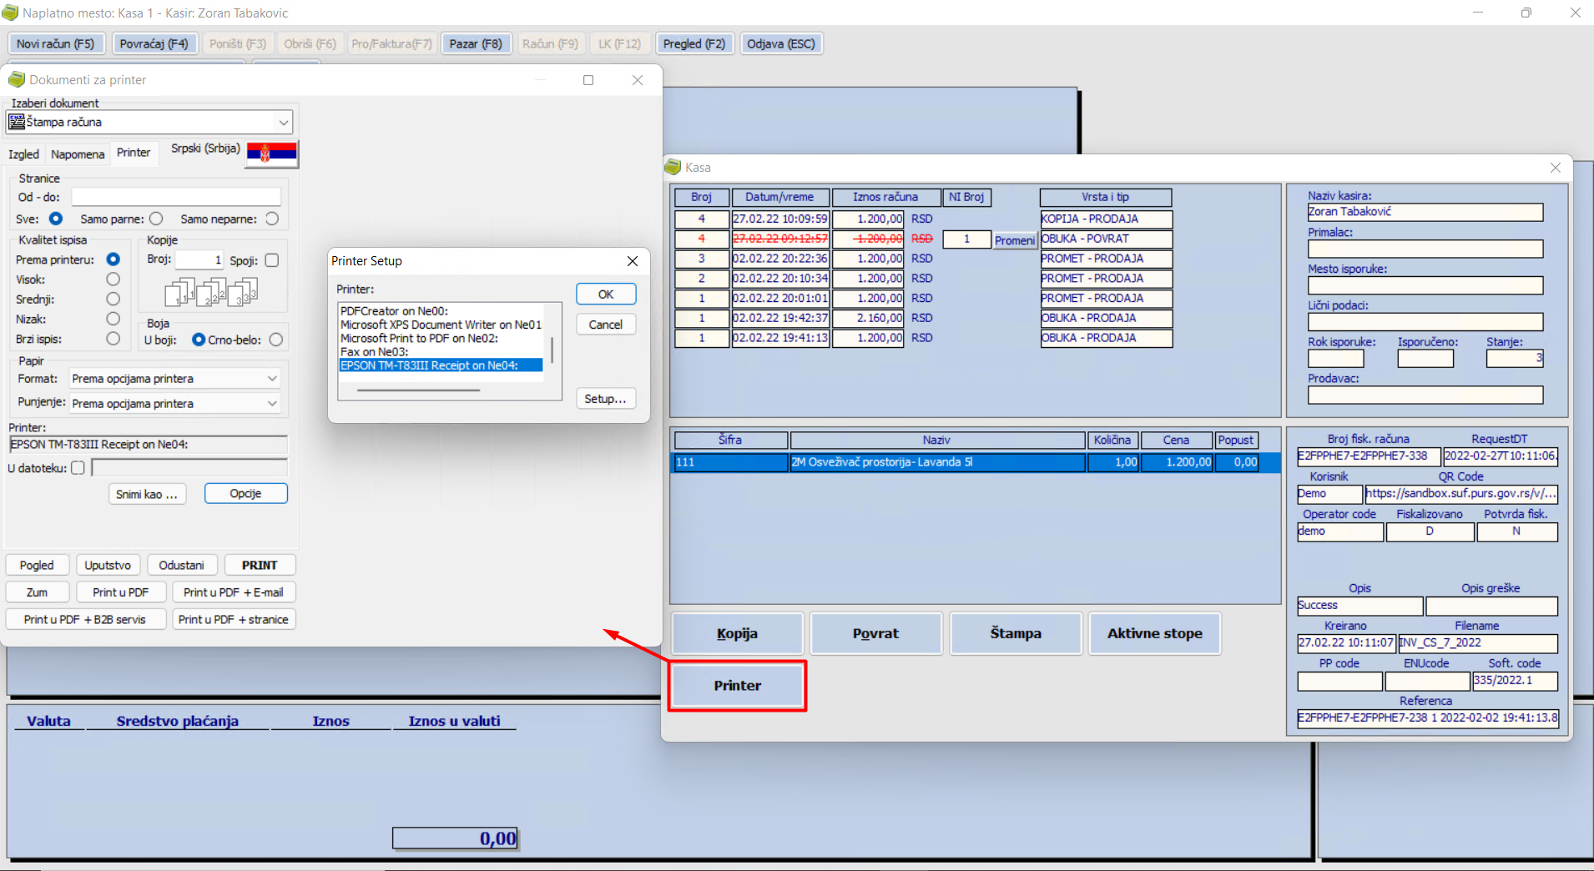Select EPSON TM-T83III Receipt on Ne04 printer
1594x871 pixels.
click(x=441, y=365)
